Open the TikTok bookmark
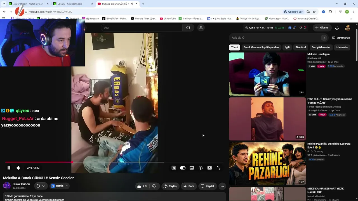The height and width of the screenshot is (201, 358). 115,19
